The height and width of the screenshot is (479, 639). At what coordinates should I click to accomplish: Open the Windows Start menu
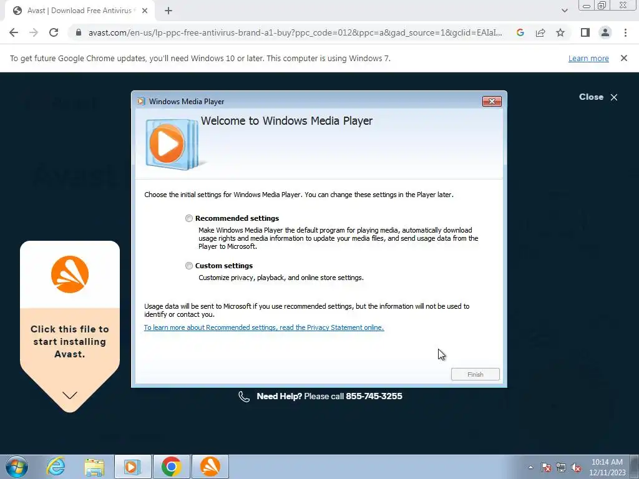[17, 467]
